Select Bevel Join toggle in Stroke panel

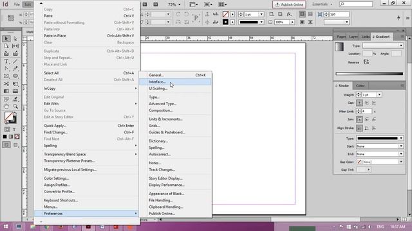click(374, 120)
